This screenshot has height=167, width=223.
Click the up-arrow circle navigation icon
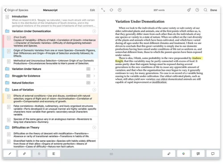pos(120,10)
